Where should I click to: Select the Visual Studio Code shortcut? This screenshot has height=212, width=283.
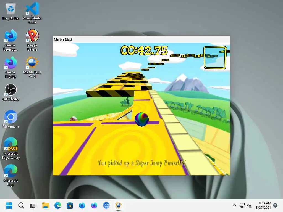click(32, 13)
